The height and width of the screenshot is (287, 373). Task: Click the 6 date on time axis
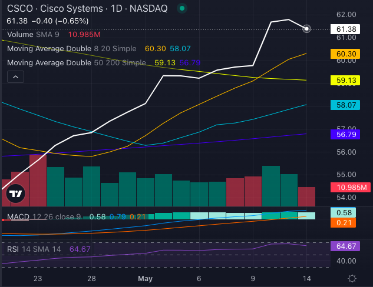[199, 278]
